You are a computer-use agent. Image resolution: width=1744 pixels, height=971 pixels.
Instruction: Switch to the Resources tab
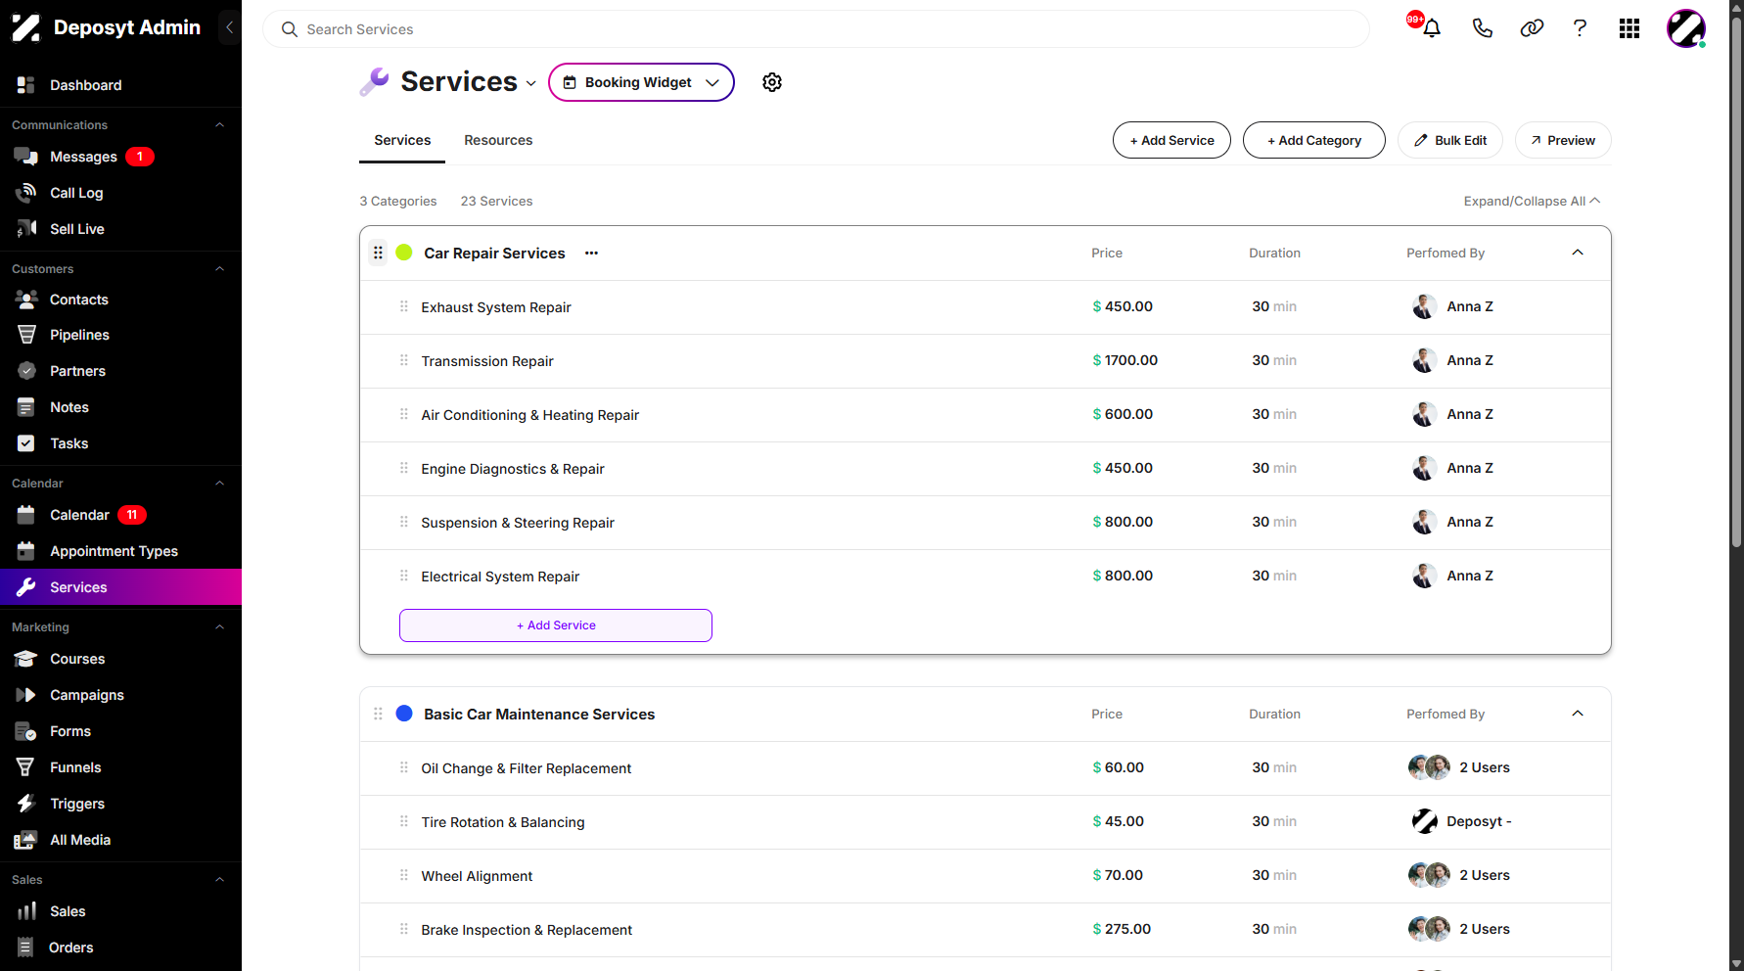click(498, 140)
